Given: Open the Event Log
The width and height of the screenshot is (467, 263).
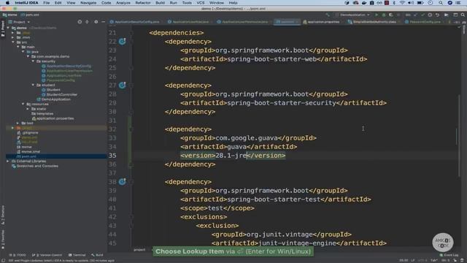Looking at the screenshot, I should click(x=449, y=255).
